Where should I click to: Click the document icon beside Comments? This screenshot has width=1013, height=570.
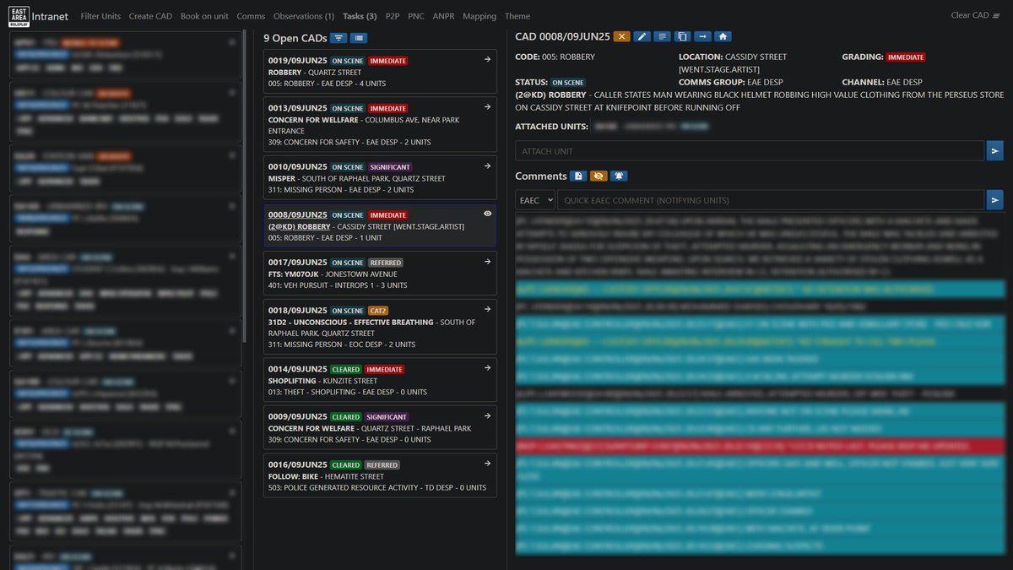tap(578, 176)
